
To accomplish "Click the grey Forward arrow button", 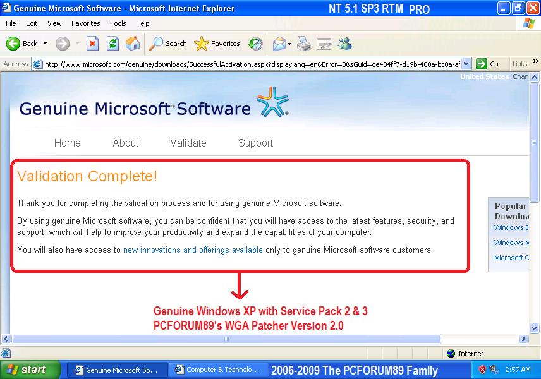I will click(x=63, y=44).
